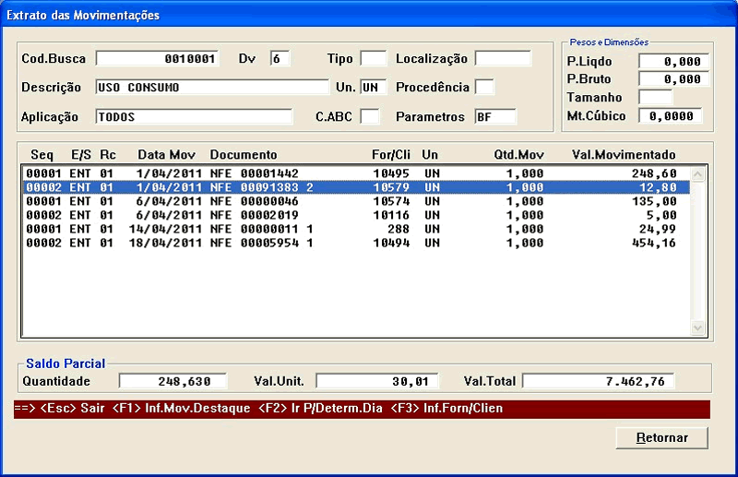Image resolution: width=738 pixels, height=477 pixels.
Task: Click For/Cli value 10116
Action: (x=391, y=215)
